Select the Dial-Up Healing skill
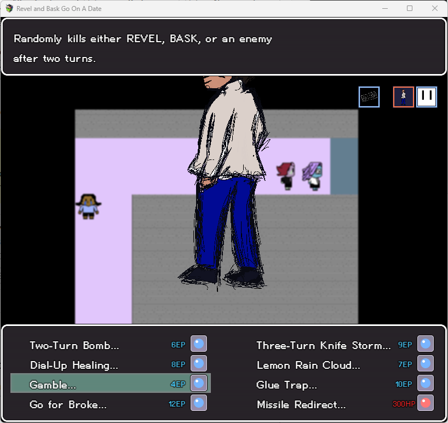 coord(110,364)
